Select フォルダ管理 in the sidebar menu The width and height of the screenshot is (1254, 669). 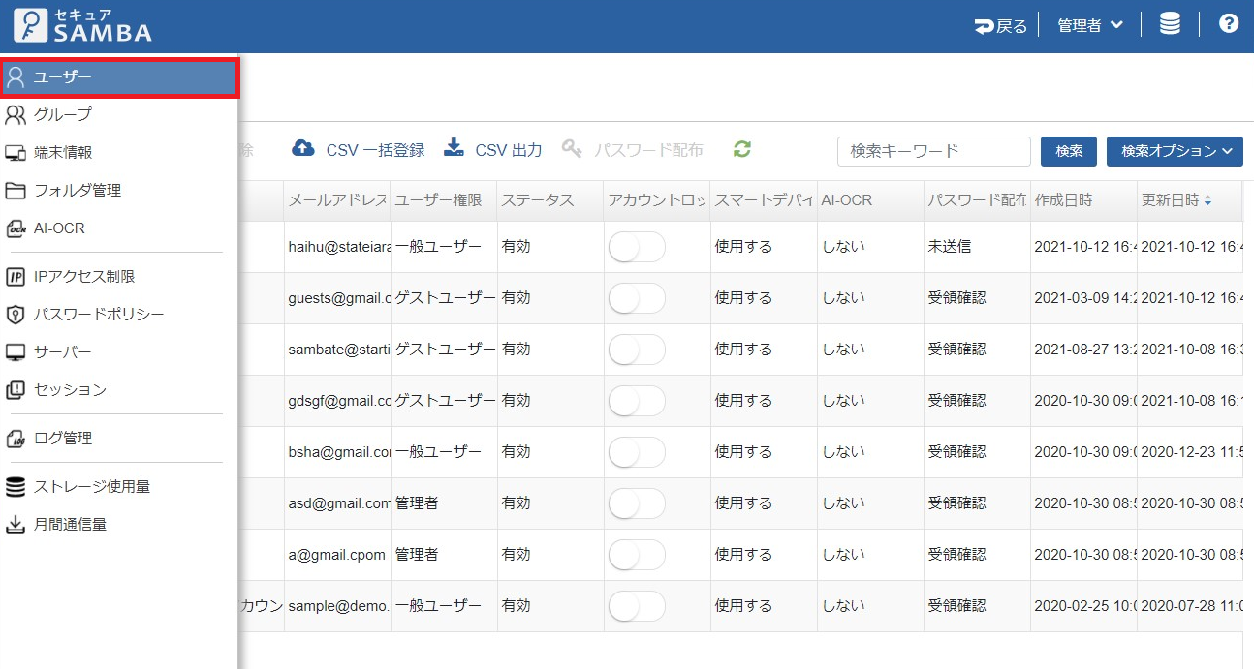click(77, 191)
